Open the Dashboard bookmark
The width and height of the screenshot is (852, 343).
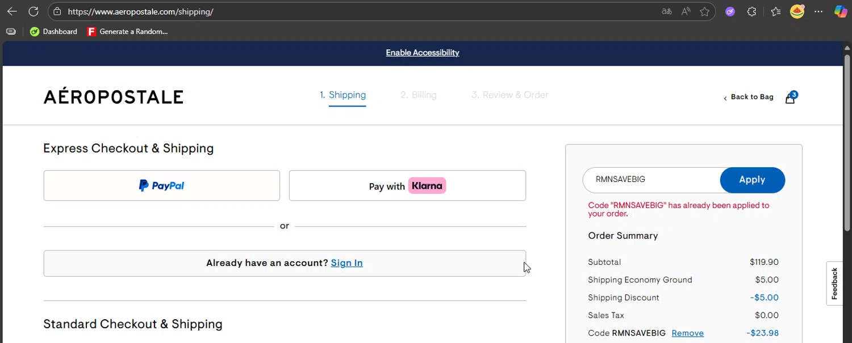(x=54, y=32)
